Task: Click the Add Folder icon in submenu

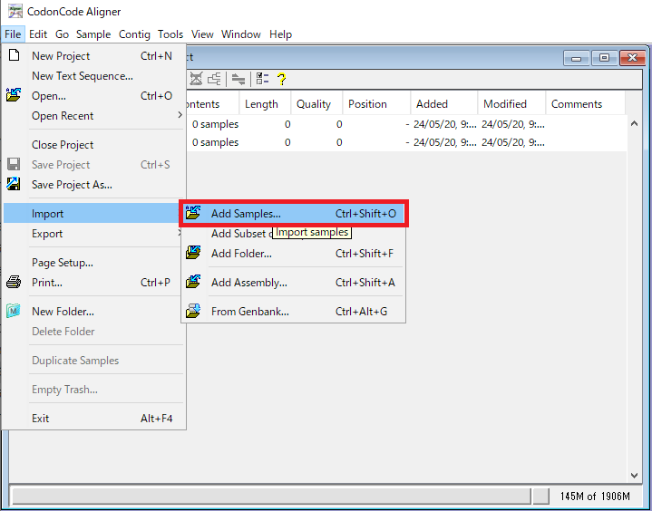Action: click(x=193, y=254)
